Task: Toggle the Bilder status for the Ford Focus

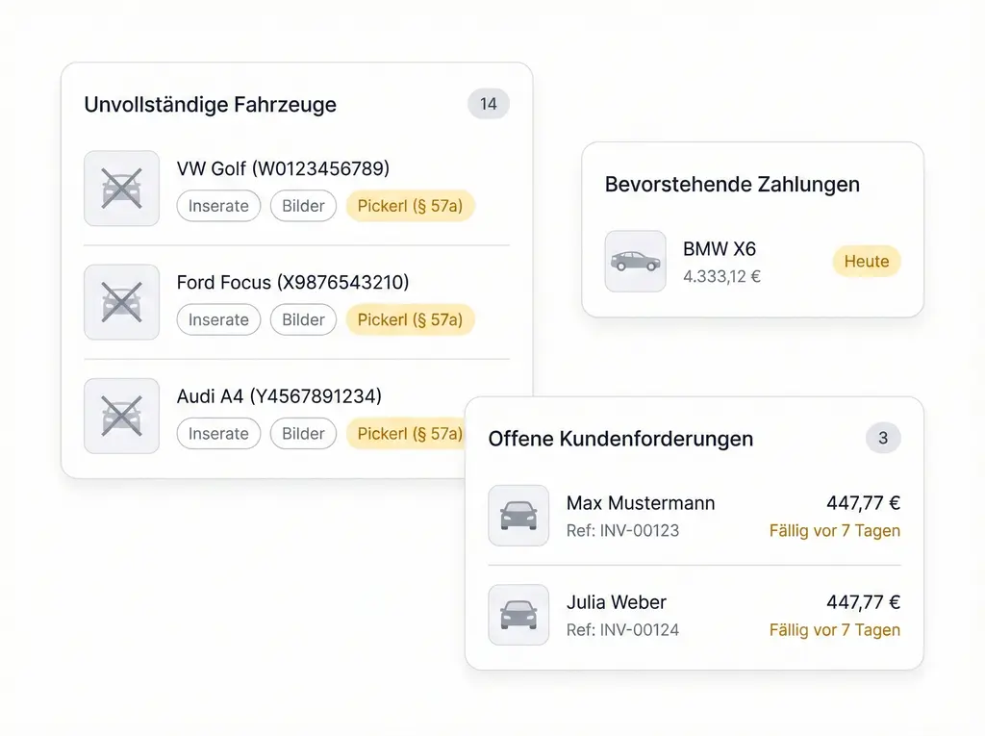Action: [x=303, y=319]
